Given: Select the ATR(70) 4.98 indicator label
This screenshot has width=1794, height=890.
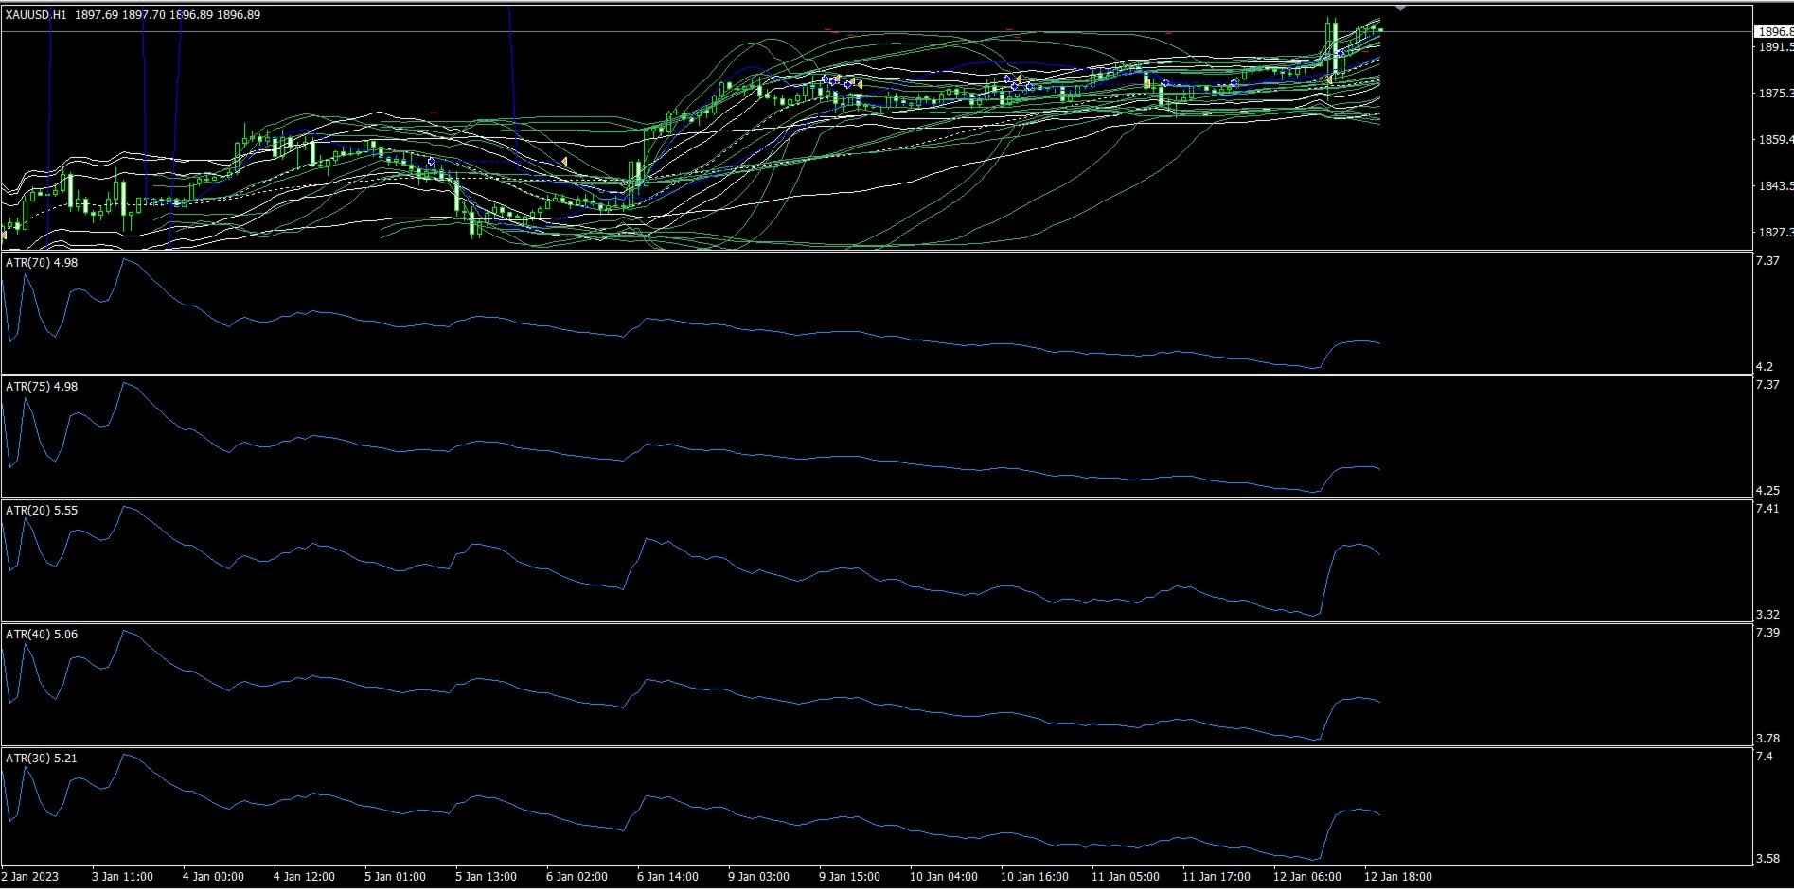Looking at the screenshot, I should (x=42, y=263).
